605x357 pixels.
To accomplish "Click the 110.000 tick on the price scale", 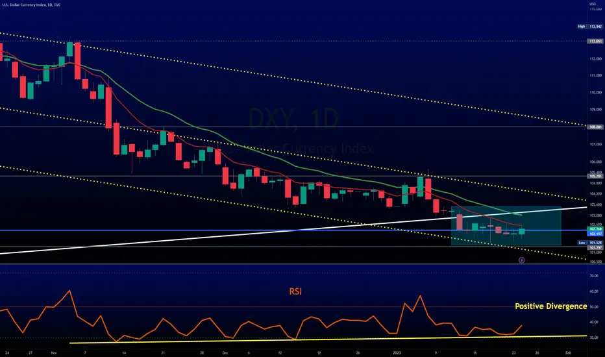I will coord(595,93).
